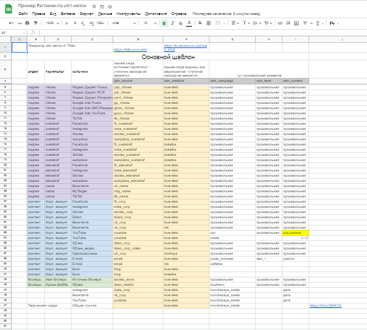Open the bit.ly link in row 47
Image resolution: width=367 pixels, height=330 pixels.
(x=325, y=305)
